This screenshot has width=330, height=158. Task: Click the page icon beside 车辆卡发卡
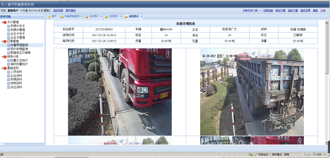click(x=9, y=26)
